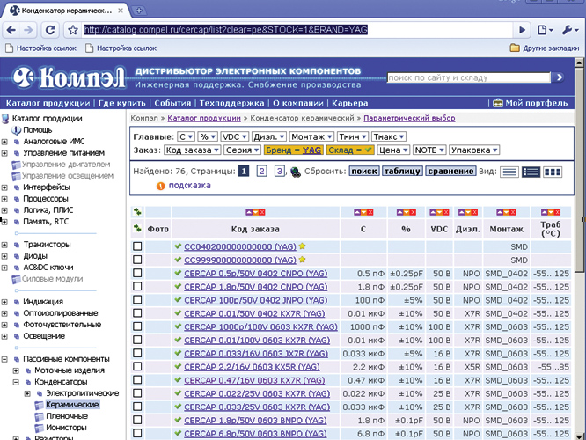Click the globe icon after page 3
The image size is (586, 440).
coord(296,172)
